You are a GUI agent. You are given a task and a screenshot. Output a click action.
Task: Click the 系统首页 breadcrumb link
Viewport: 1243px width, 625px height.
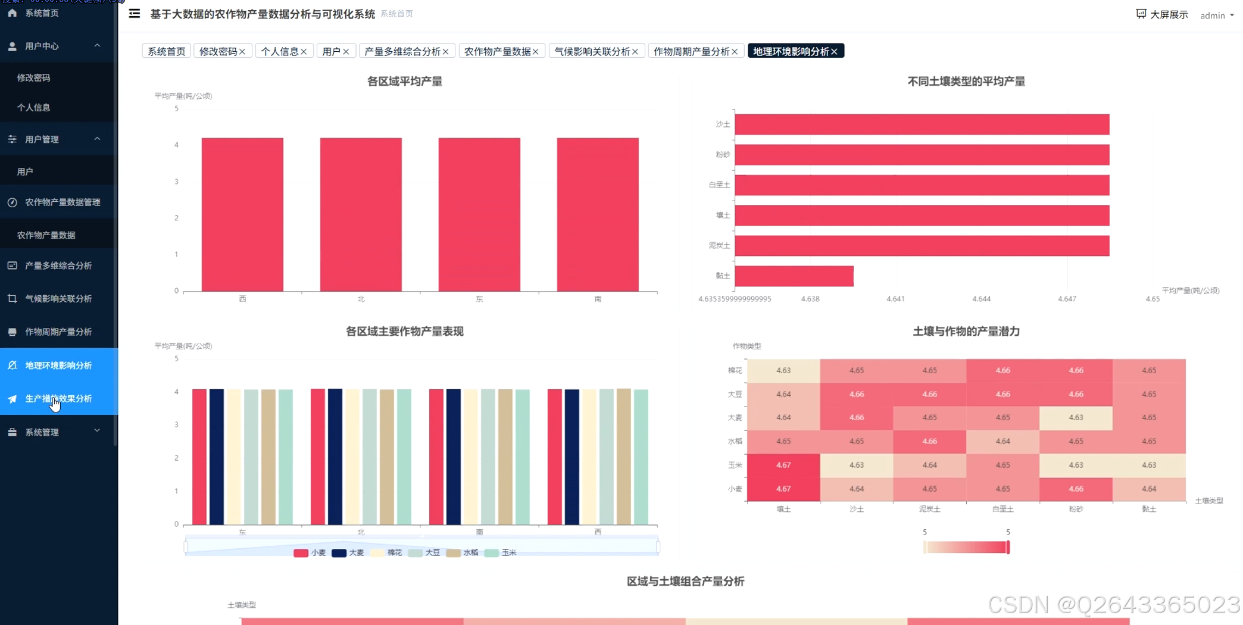(x=396, y=14)
